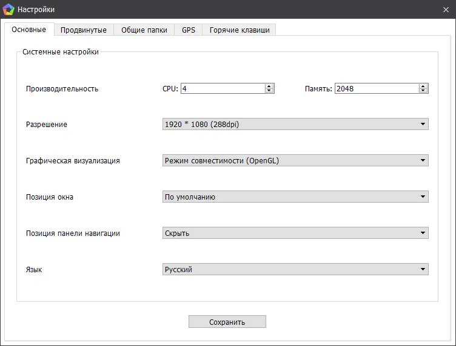Image resolution: width=456 pixels, height=346 pixels.
Task: Close the Настройки window
Action: click(446, 10)
